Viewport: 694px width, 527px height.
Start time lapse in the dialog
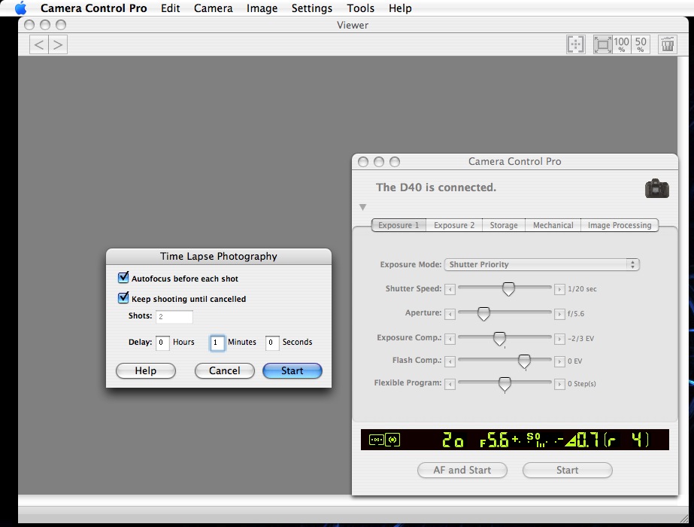click(x=292, y=371)
